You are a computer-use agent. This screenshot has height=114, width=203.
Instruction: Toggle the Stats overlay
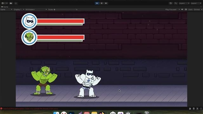click(190, 9)
